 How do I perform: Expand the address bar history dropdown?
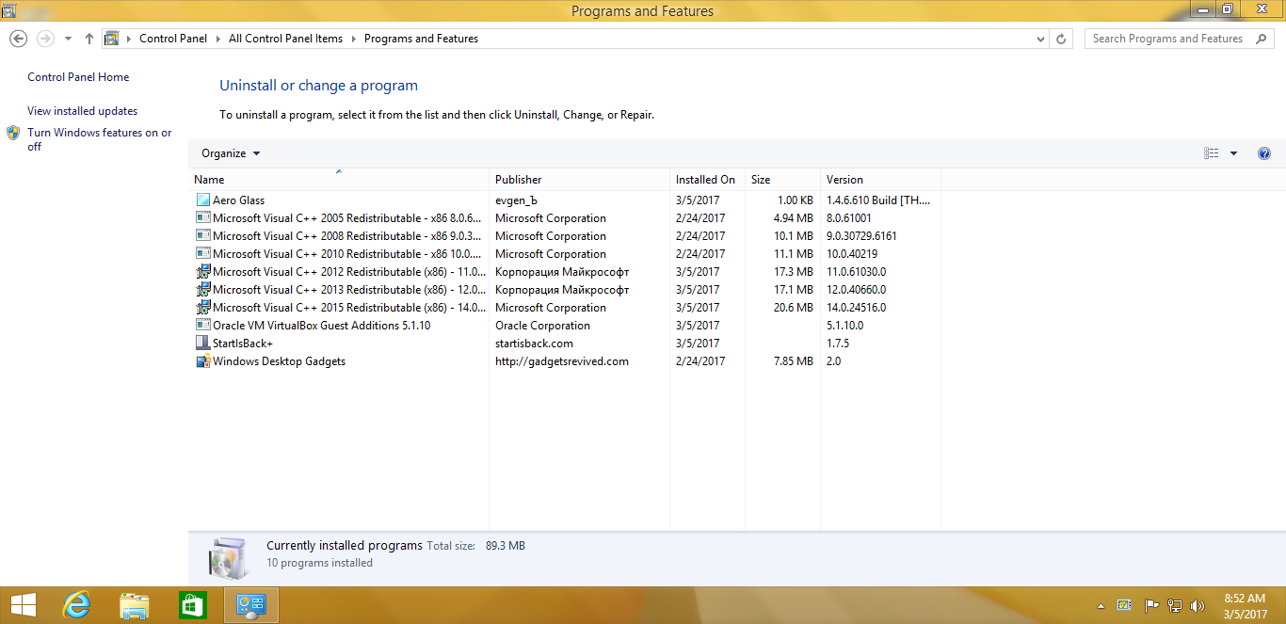click(1040, 39)
